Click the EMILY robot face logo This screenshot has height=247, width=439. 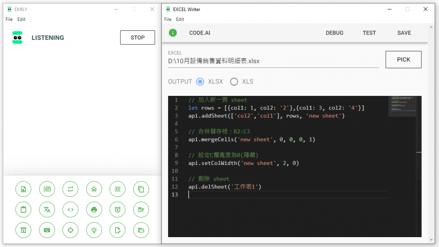tap(17, 37)
